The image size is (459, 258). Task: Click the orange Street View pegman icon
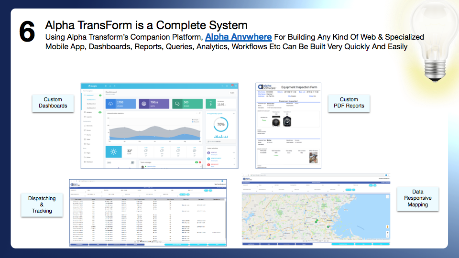(387, 226)
